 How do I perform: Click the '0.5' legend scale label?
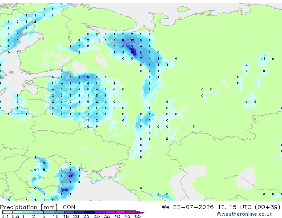16,216
